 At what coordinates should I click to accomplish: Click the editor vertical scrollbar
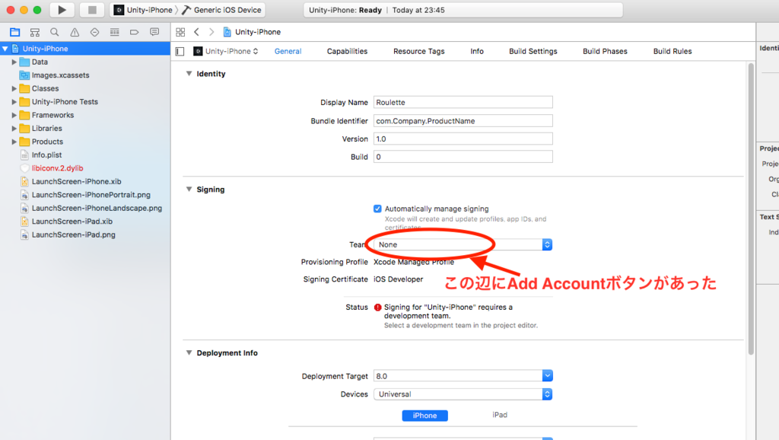point(751,209)
